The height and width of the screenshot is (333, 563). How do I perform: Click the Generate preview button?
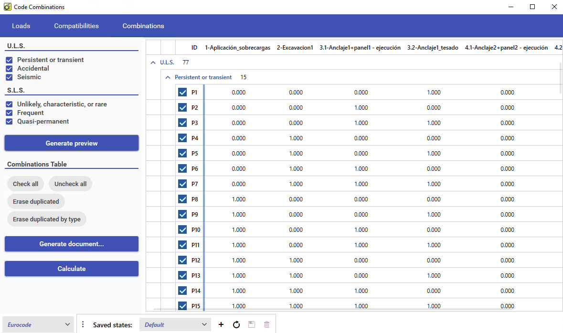[x=72, y=143]
